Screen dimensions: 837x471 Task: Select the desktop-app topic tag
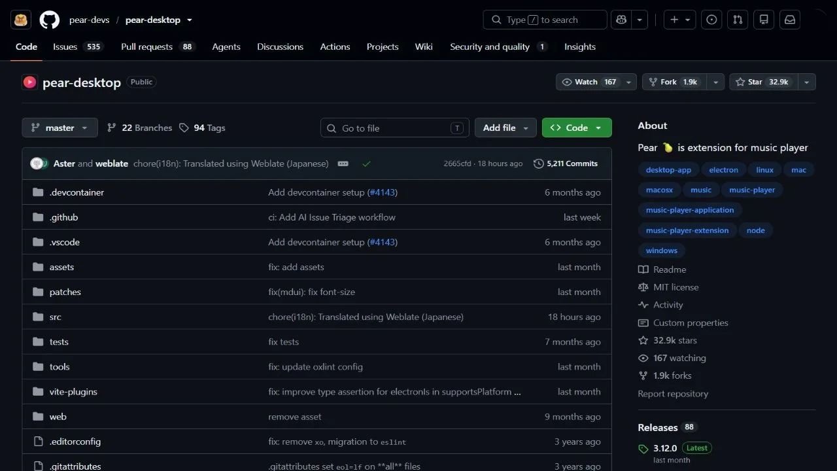point(668,170)
